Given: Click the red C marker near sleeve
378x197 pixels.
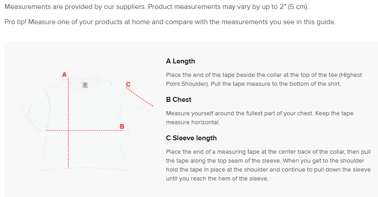Looking at the screenshot, I should tap(128, 84).
